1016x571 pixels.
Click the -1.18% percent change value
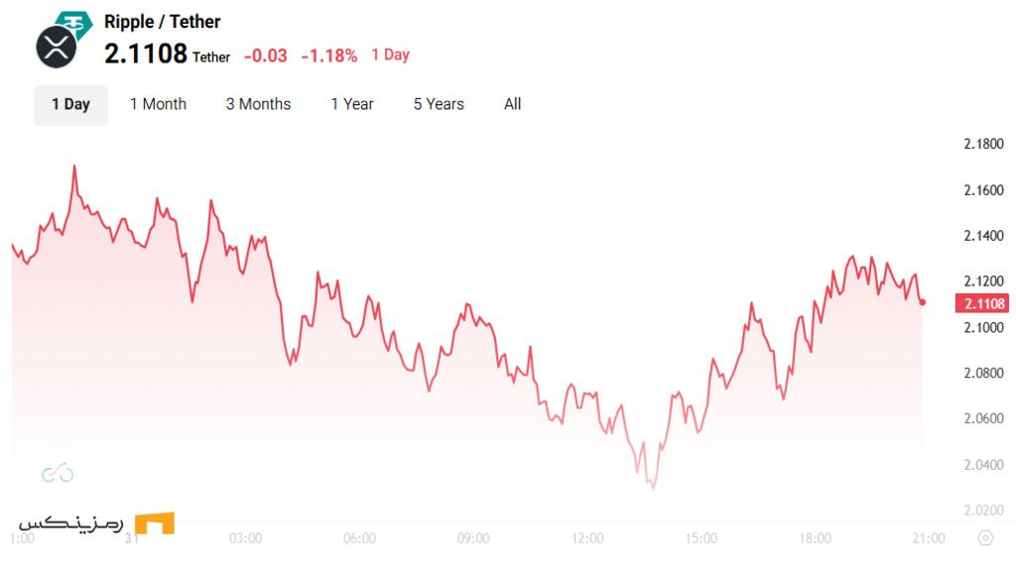point(328,56)
